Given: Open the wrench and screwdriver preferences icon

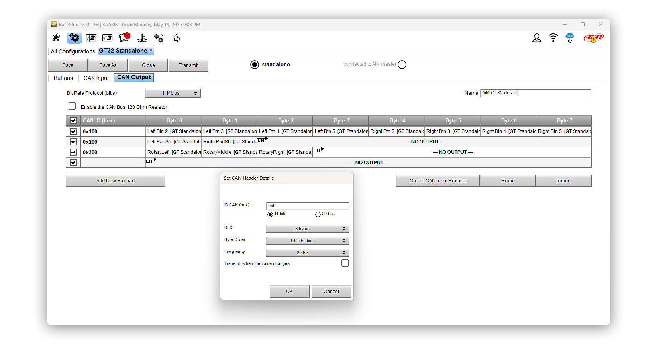Looking at the screenshot, I should (x=56, y=38).
